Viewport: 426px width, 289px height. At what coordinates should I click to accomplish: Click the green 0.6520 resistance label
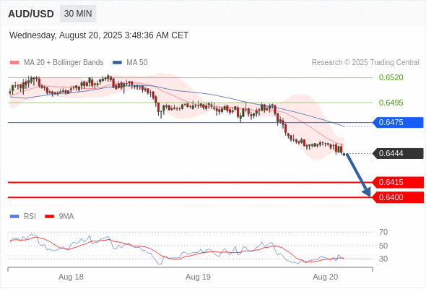391,78
